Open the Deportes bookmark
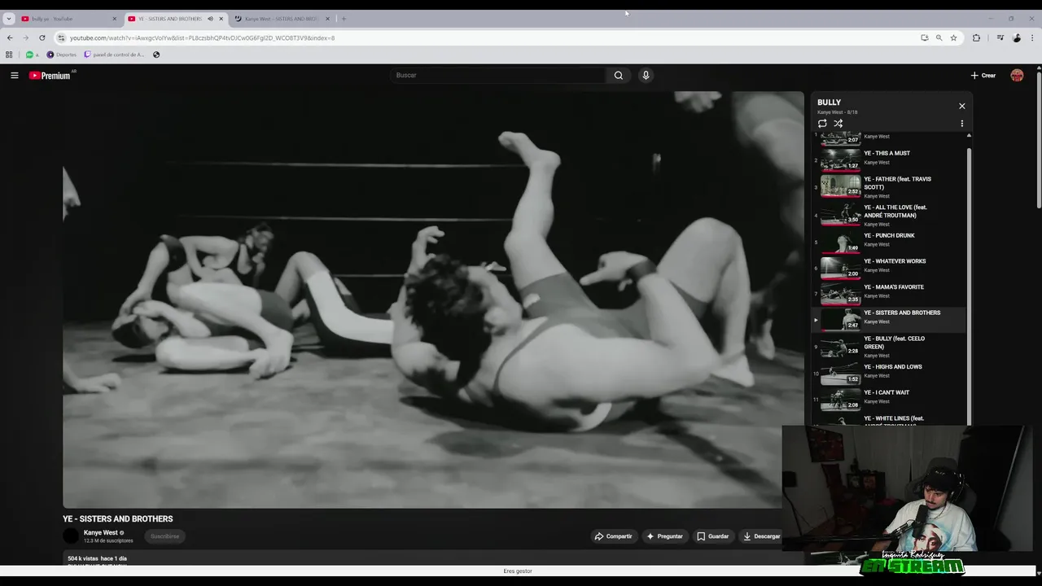The height and width of the screenshot is (586, 1042). pos(62,55)
